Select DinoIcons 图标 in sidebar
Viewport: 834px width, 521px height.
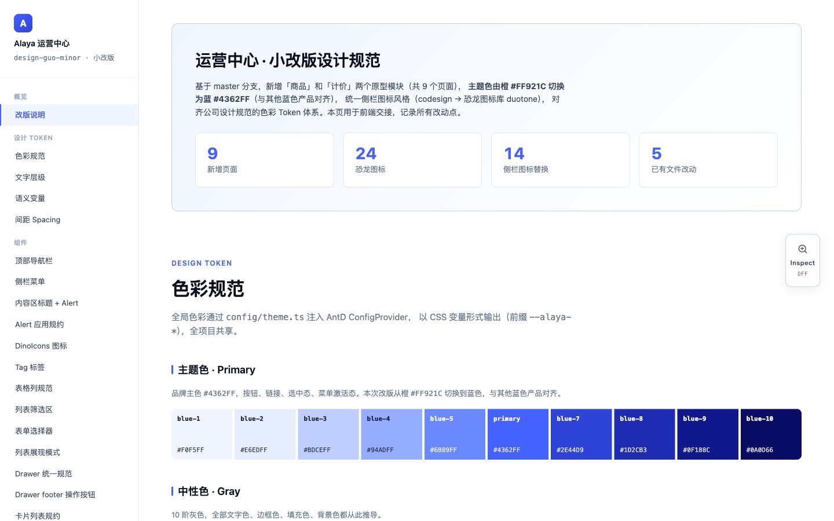(x=69, y=346)
